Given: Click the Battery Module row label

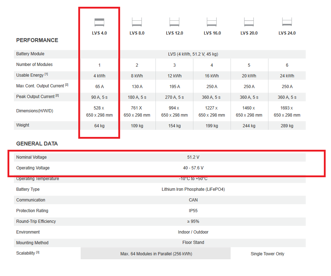Looking at the screenshot, I should point(30,54).
